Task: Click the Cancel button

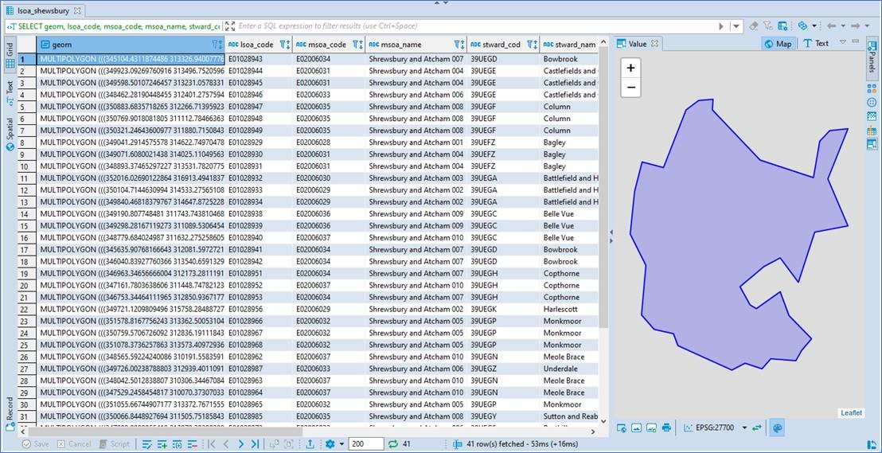Action: click(75, 444)
